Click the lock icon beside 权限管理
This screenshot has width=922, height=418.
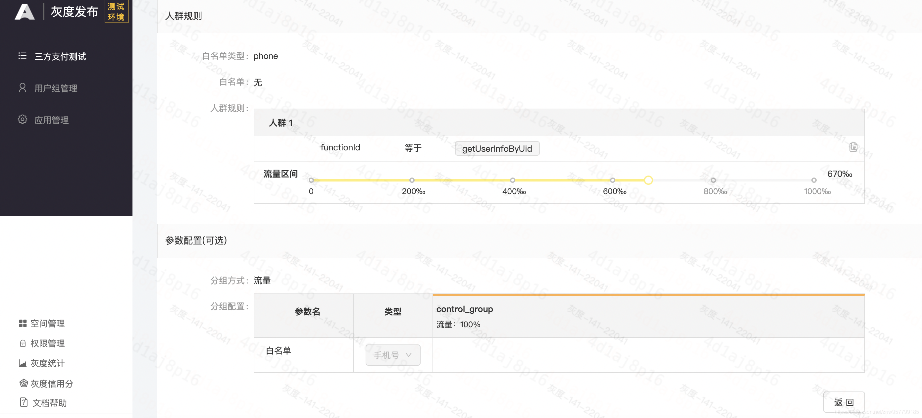[23, 343]
